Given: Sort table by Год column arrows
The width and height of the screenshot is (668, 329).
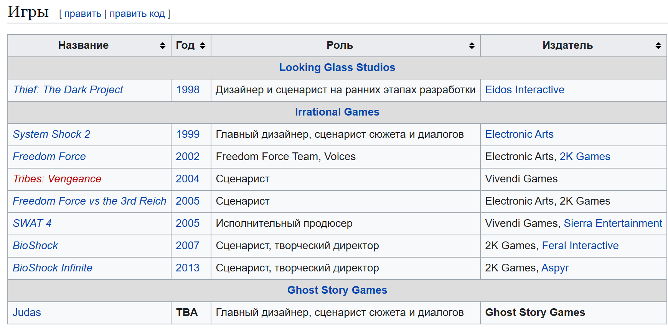Looking at the screenshot, I should pyautogui.click(x=203, y=46).
